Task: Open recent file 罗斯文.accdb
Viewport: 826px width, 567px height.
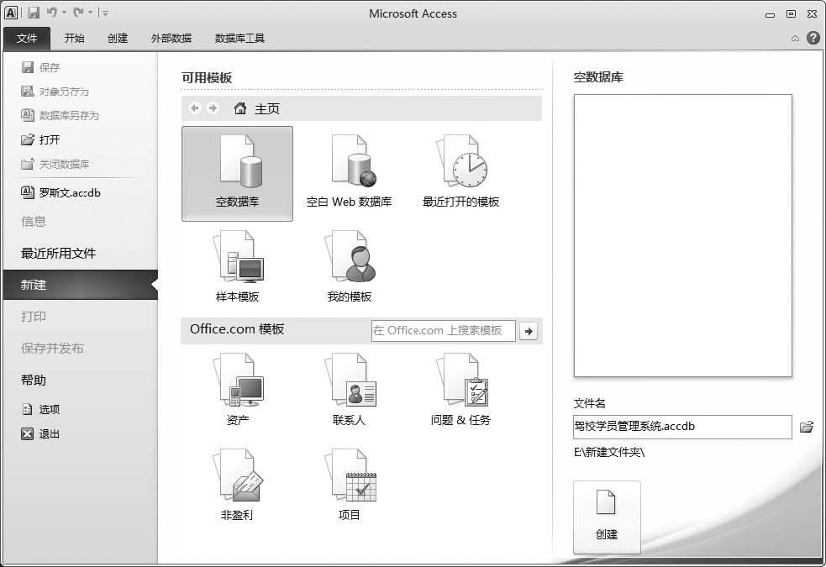Action: (61, 192)
